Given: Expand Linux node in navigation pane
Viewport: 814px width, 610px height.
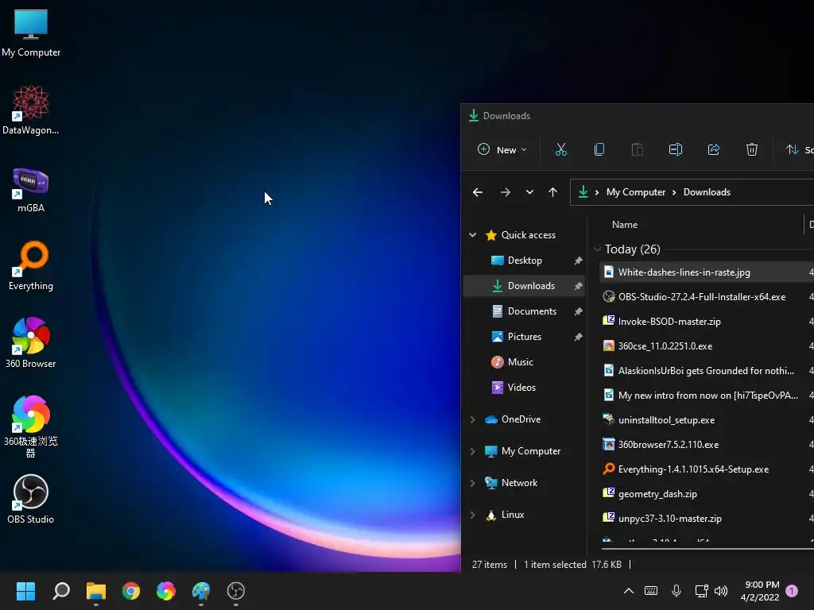Looking at the screenshot, I should (x=472, y=515).
